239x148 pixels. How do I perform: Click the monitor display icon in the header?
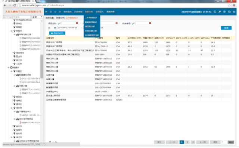[x=215, y=12]
